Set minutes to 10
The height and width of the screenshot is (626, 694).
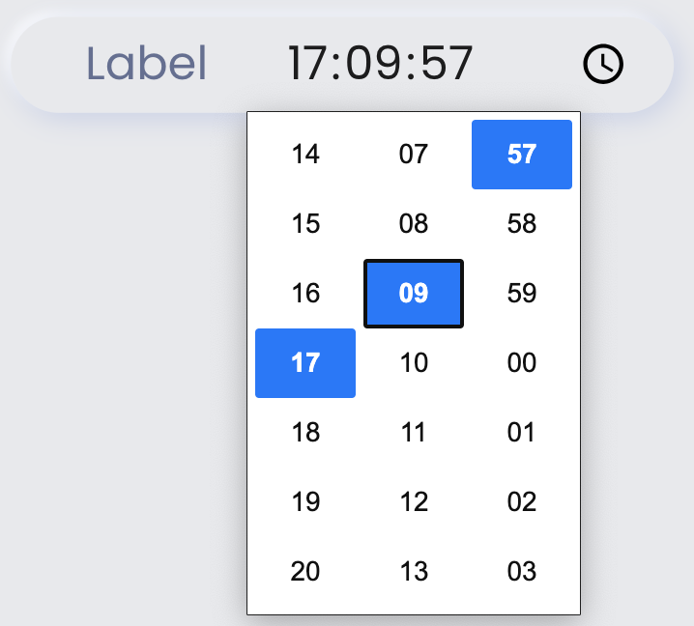point(414,363)
